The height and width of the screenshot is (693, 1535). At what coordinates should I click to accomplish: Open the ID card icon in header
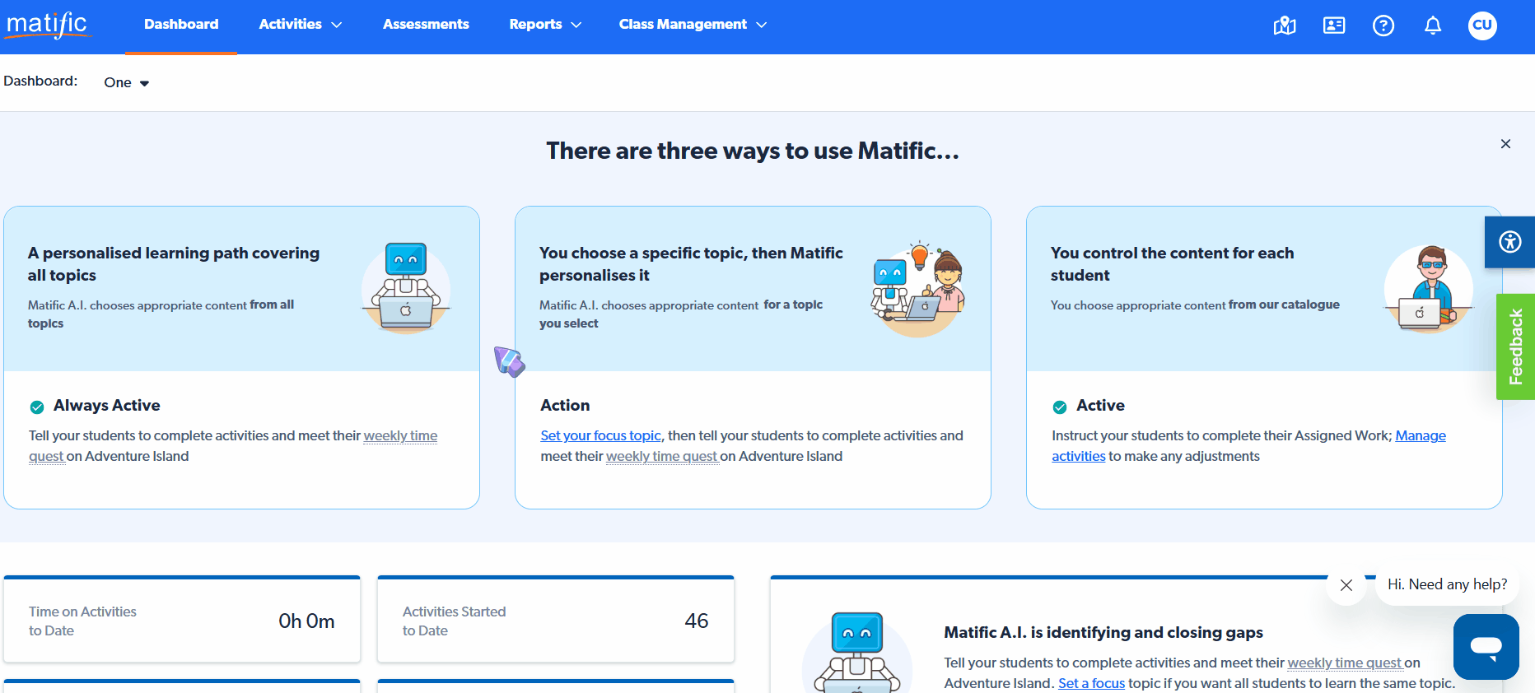(1334, 26)
